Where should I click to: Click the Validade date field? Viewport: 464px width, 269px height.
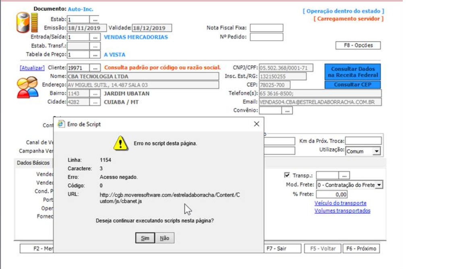pos(152,28)
